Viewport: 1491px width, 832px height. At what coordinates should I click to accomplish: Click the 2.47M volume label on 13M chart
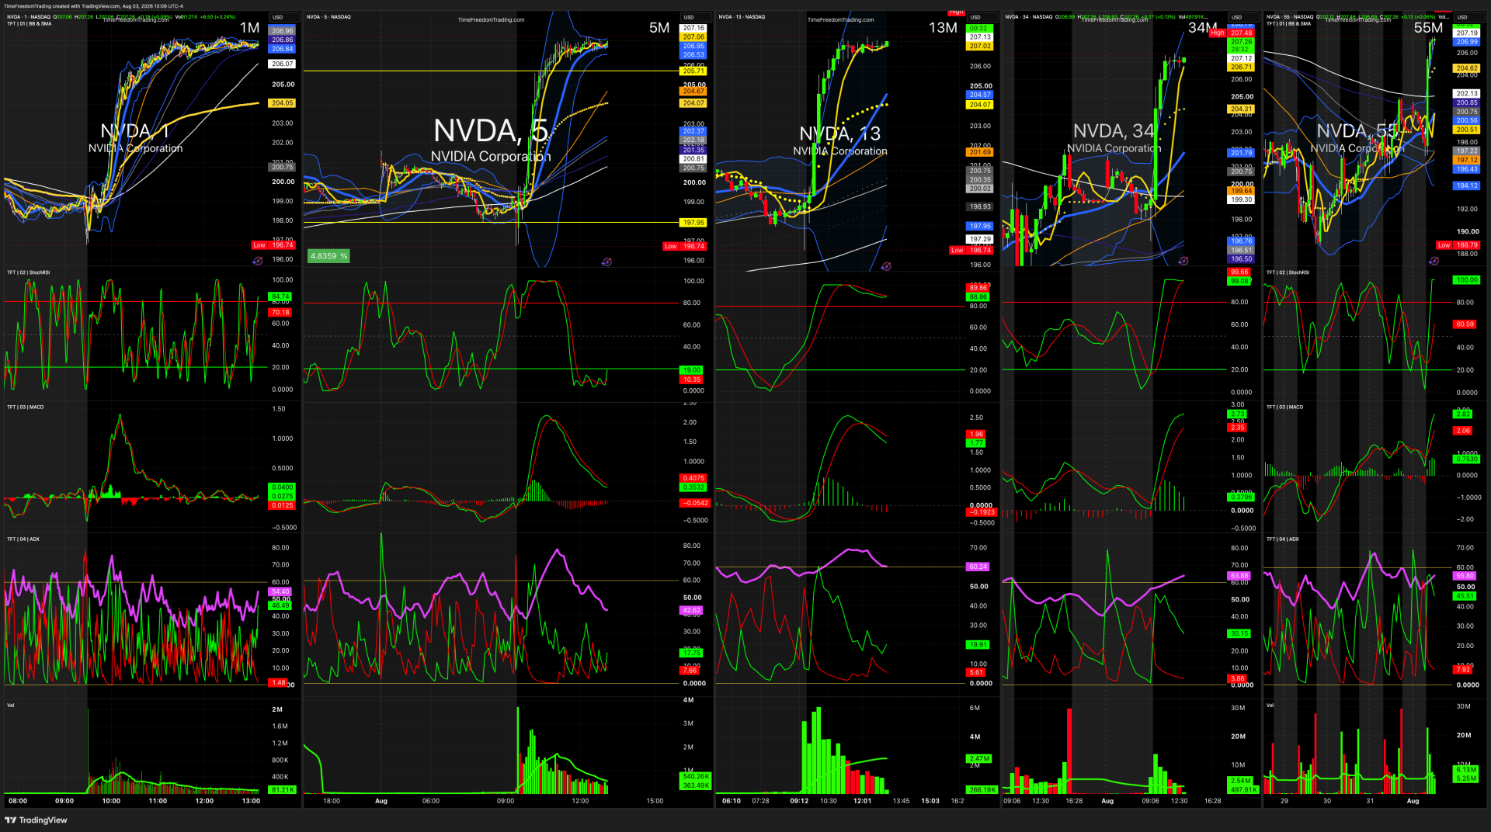point(979,758)
